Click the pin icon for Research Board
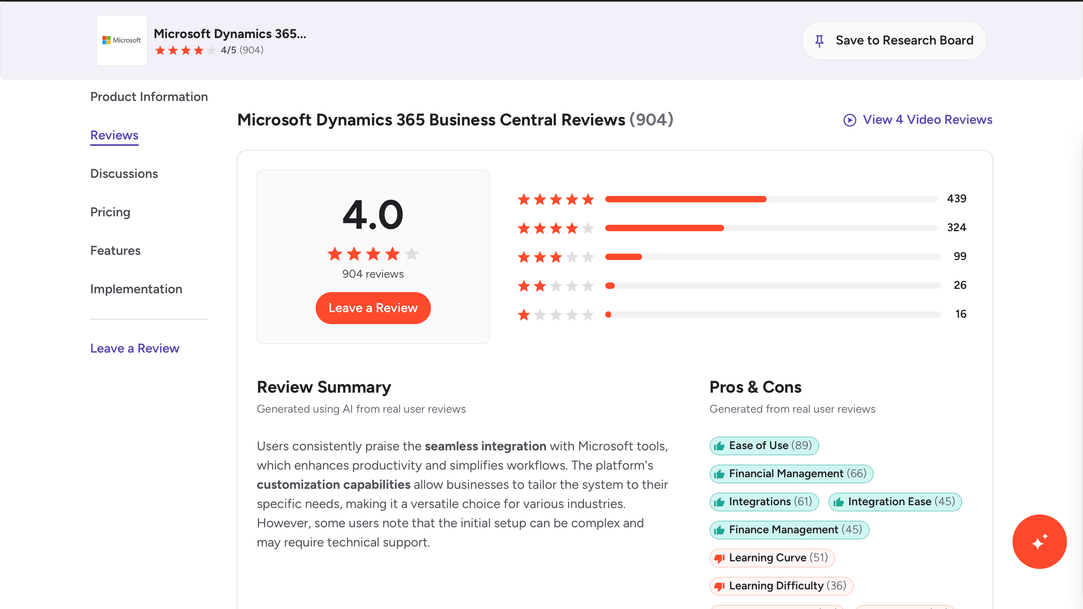 [819, 41]
